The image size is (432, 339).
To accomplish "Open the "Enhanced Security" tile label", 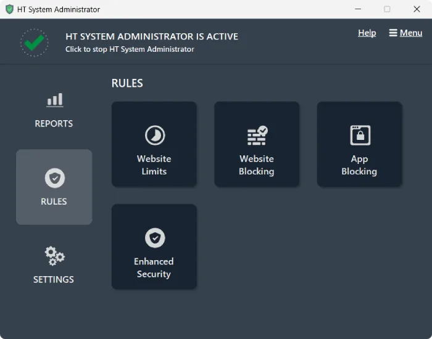I will point(154,268).
